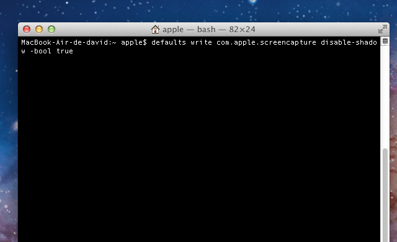Click the home folder icon in the title
Image resolution: width=397 pixels, height=242 pixels.
click(x=155, y=29)
